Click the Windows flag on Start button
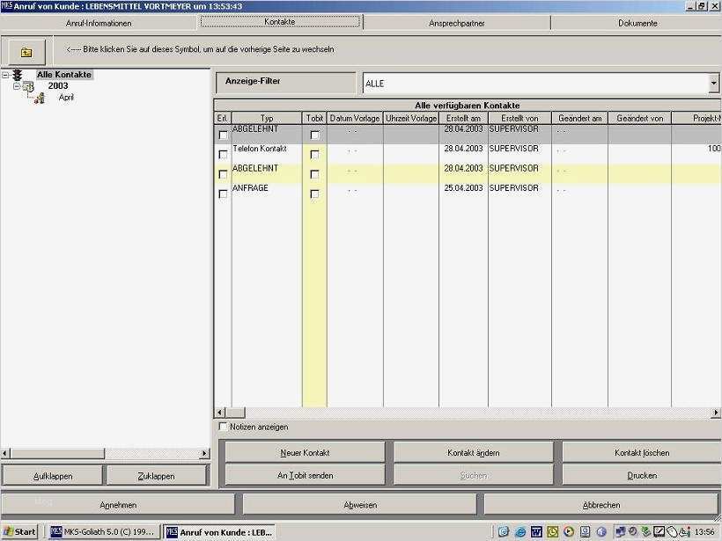Screen dimensions: 722x541 [8, 532]
